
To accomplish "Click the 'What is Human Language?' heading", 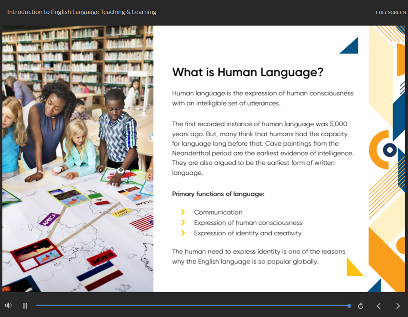I will [247, 72].
